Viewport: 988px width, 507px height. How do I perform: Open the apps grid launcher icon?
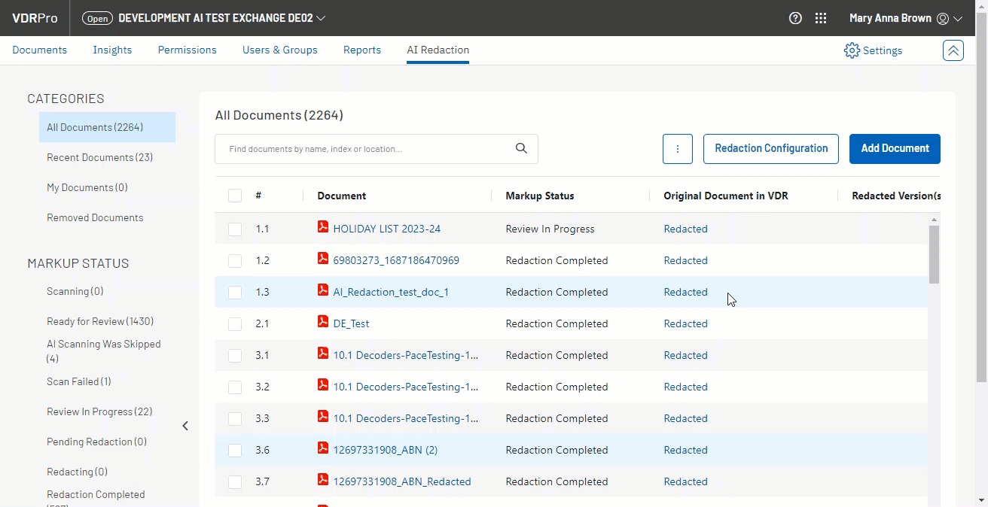821,18
